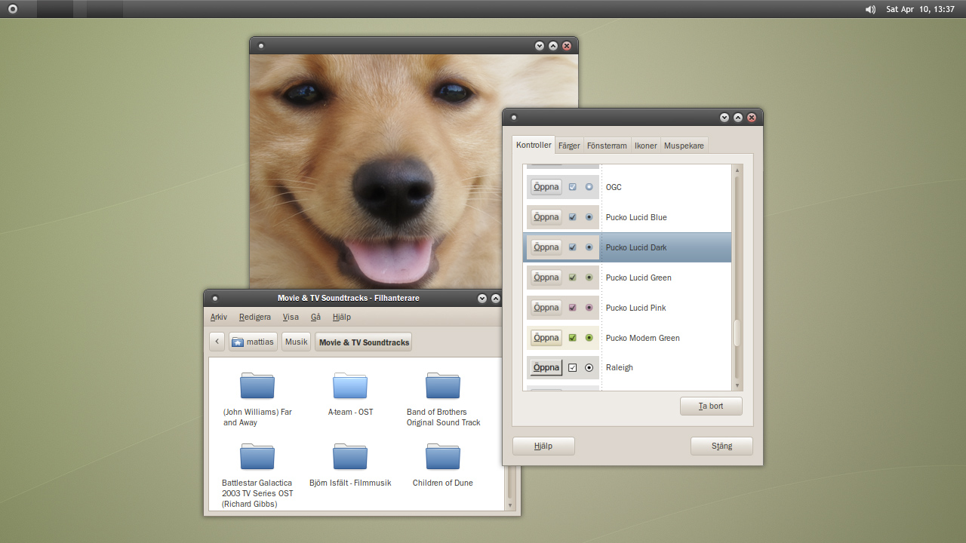Open the (John Williams) Far and Away folder

(257, 385)
